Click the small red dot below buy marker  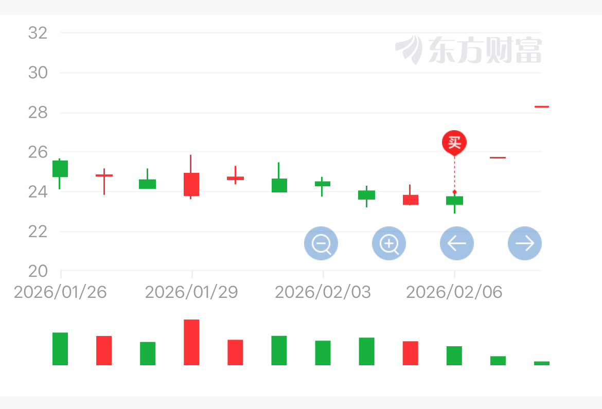coord(454,192)
